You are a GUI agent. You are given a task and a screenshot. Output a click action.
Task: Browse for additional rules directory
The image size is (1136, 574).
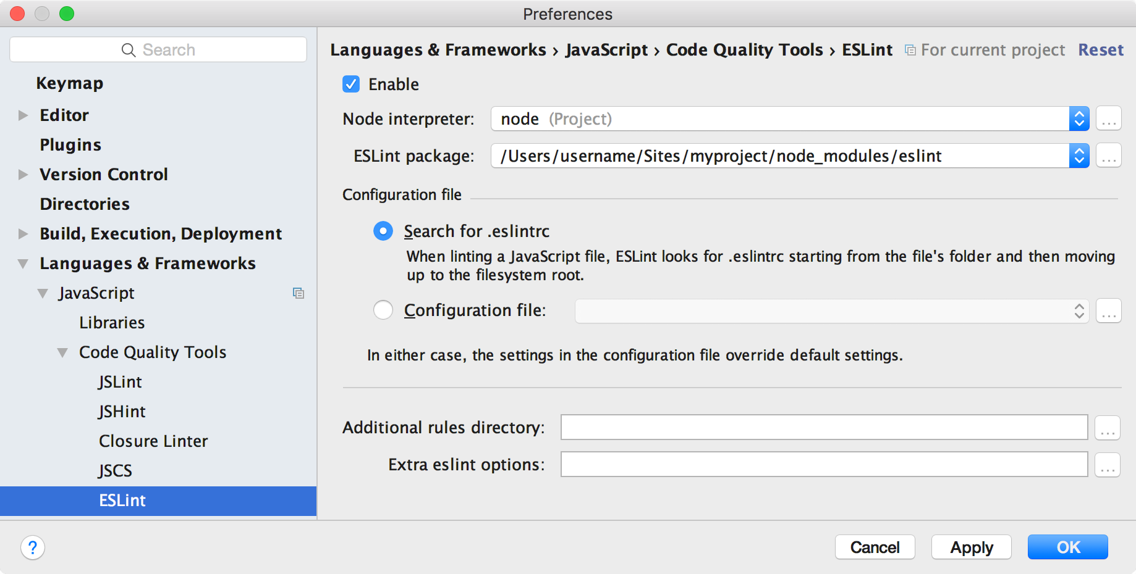pos(1108,428)
